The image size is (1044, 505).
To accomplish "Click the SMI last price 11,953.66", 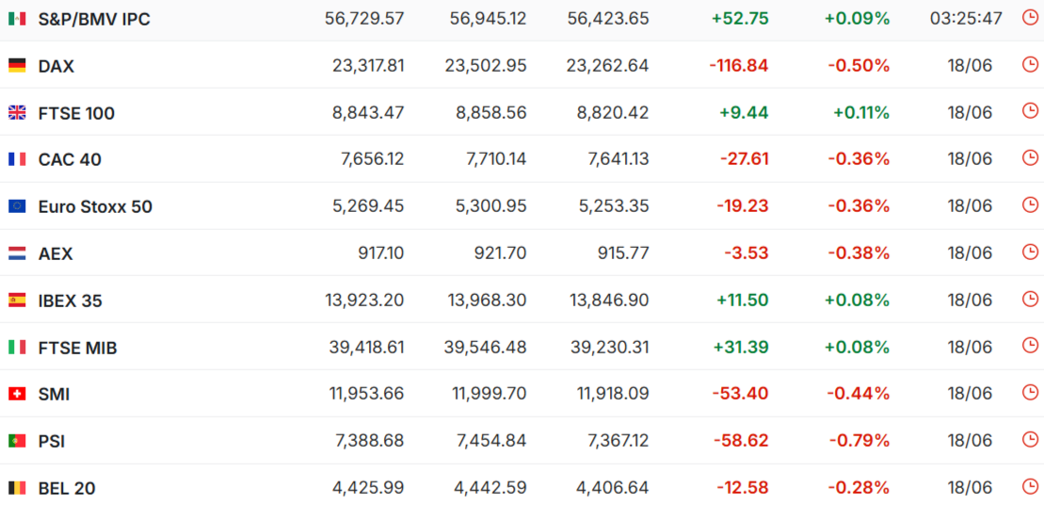I will tap(367, 394).
